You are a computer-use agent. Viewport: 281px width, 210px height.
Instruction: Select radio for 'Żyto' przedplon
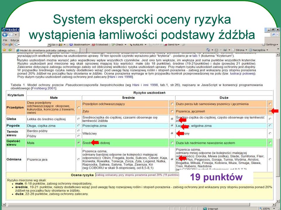(172, 111)
